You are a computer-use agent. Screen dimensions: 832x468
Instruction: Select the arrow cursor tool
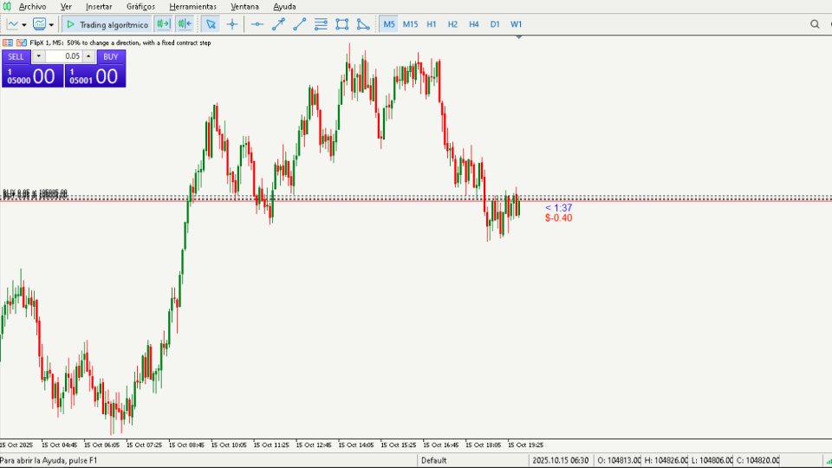211,24
